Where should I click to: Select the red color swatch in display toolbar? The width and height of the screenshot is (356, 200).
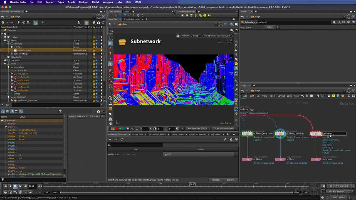[116, 129]
